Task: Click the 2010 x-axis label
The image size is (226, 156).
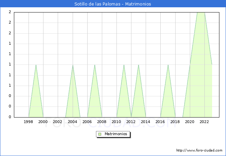Action: pos(116,122)
